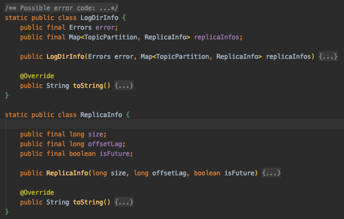Screen dimensions: 344x219
Task: Click the LogDirInfo class name declaration
Action: [x=99, y=18]
